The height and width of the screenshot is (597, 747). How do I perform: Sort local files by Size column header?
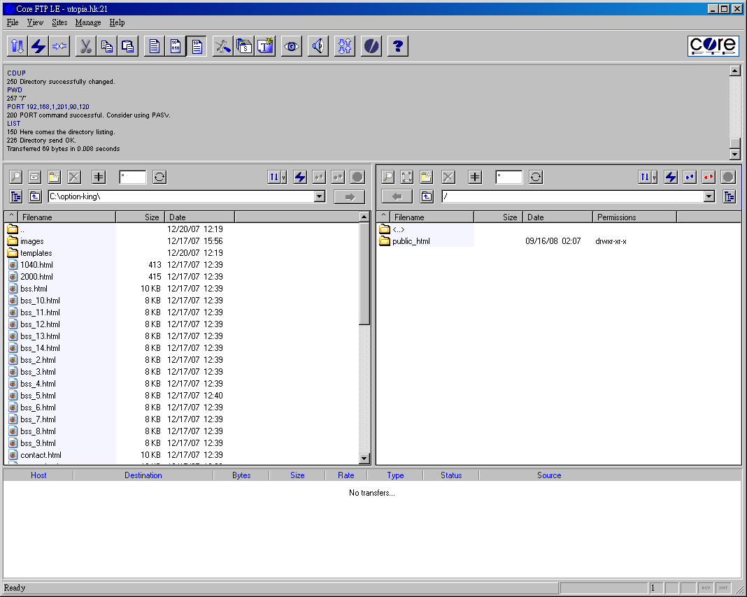[140, 217]
